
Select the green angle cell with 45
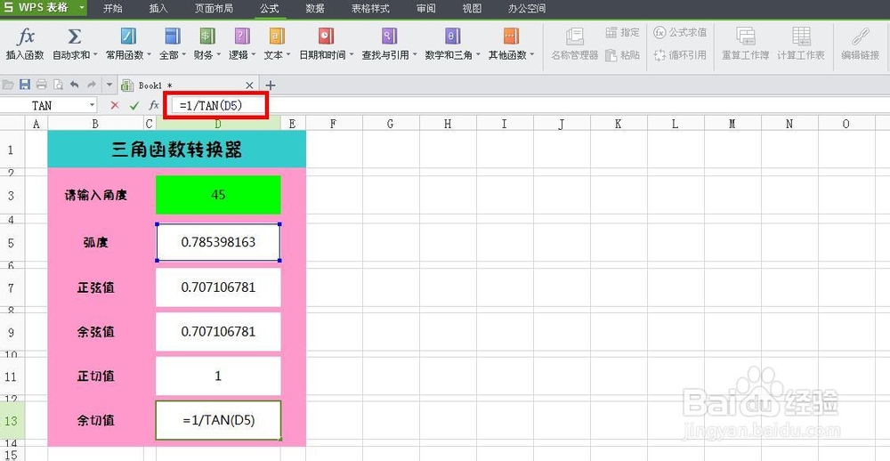tap(218, 195)
